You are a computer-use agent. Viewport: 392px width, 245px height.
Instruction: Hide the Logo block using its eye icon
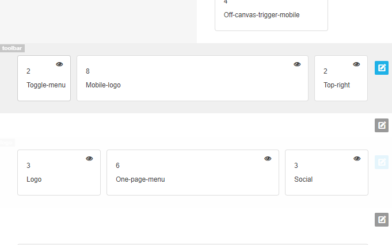89,159
